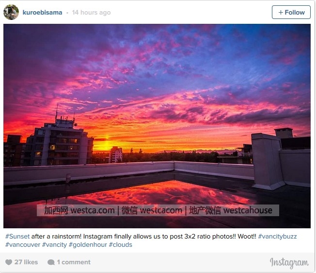Click the Follow button
The height and width of the screenshot is (273, 316).
[291, 12]
